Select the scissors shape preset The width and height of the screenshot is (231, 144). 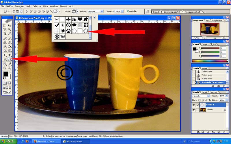pos(57,19)
